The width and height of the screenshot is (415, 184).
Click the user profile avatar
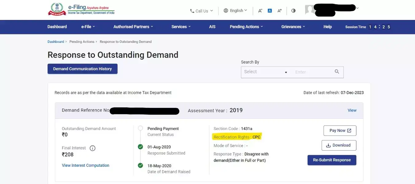click(309, 10)
